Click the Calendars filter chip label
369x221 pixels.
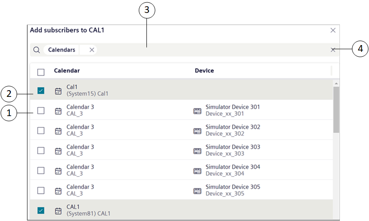click(62, 50)
